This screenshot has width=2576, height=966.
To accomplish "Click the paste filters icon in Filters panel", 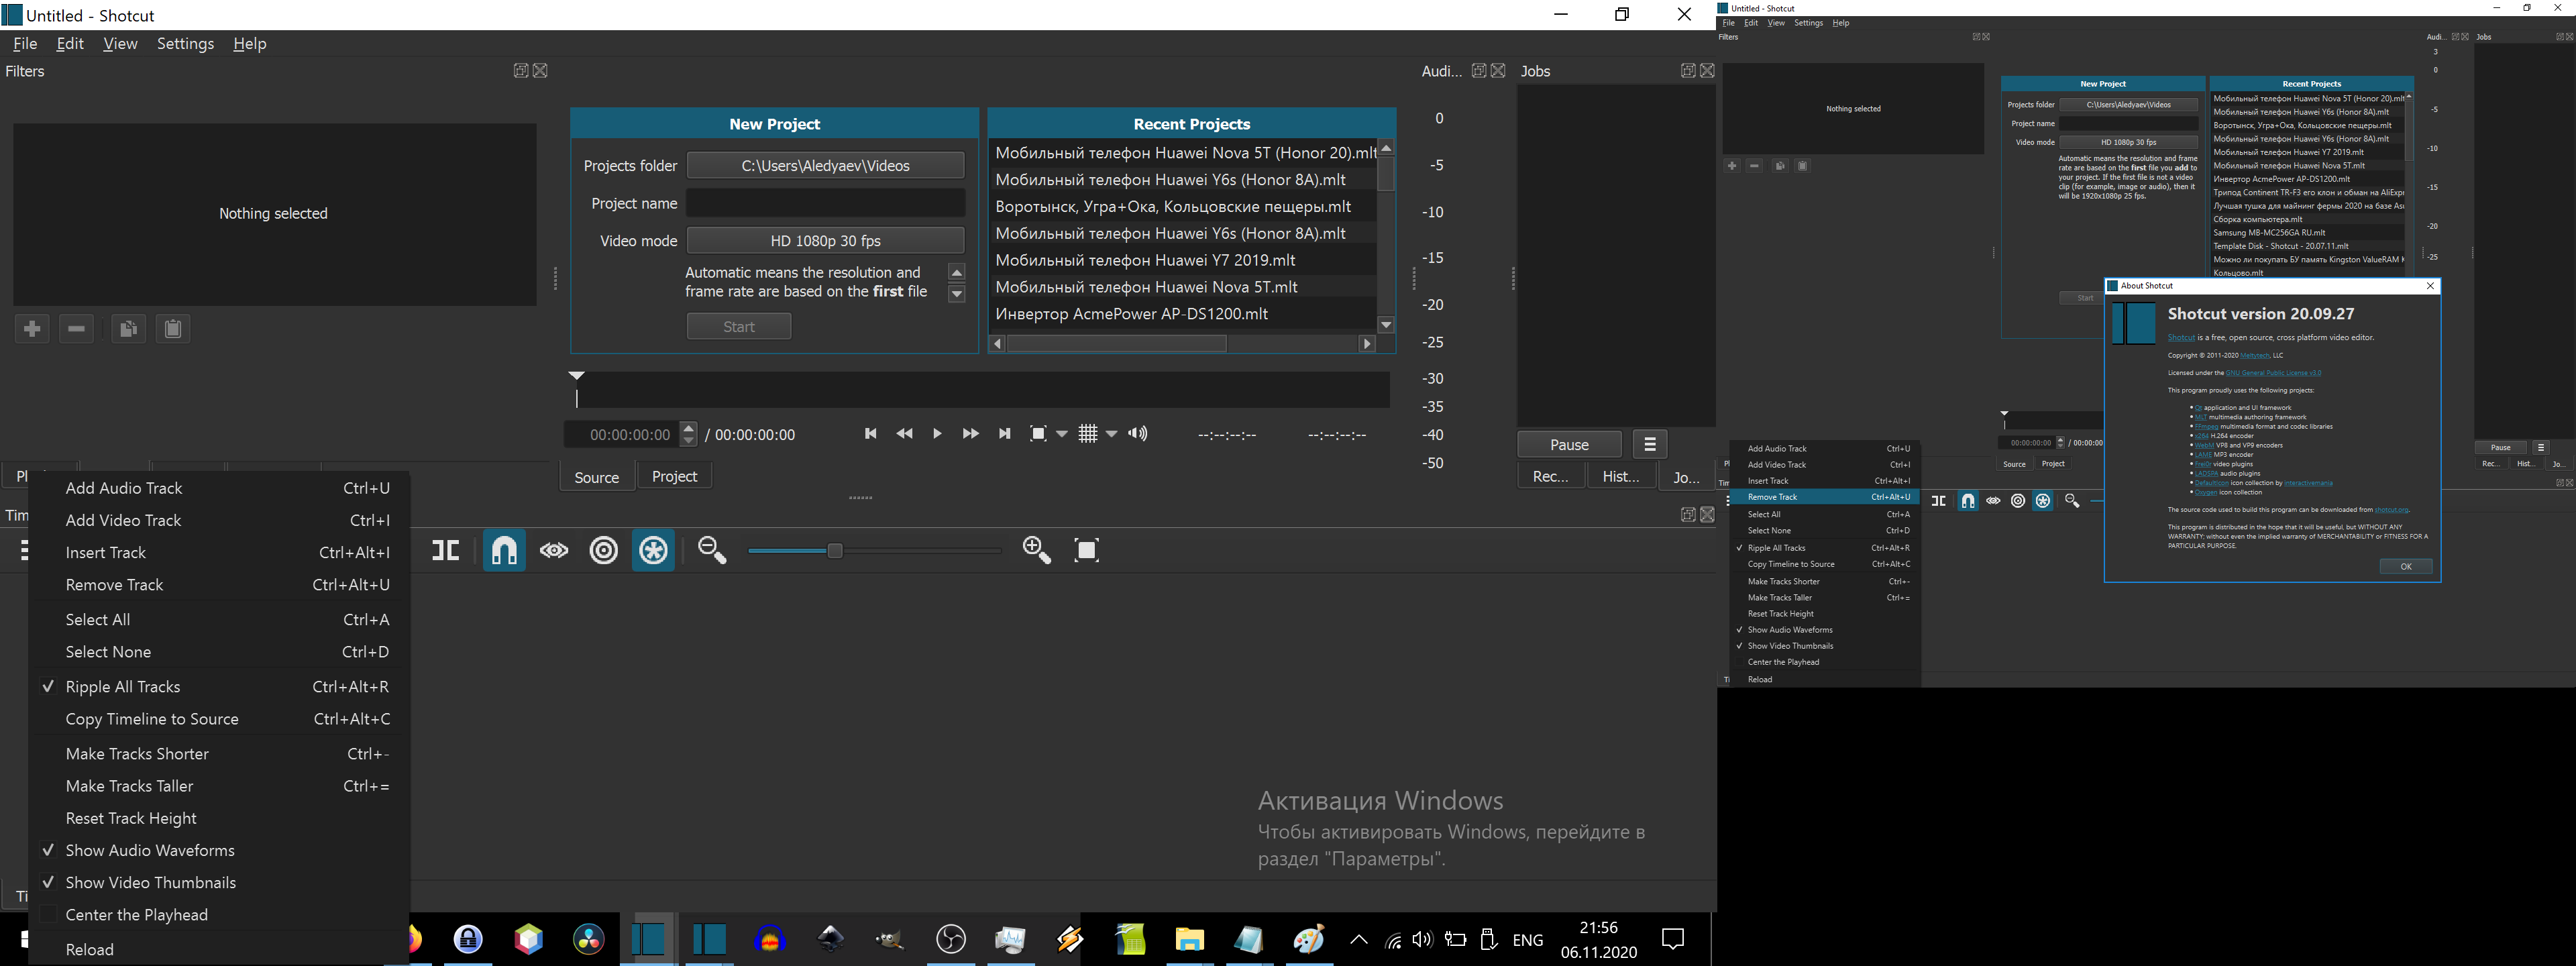I will (172, 328).
